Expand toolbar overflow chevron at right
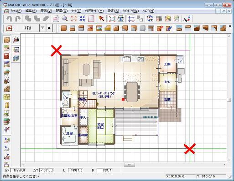Screen dimensions: 234x181 (x=230, y=26)
